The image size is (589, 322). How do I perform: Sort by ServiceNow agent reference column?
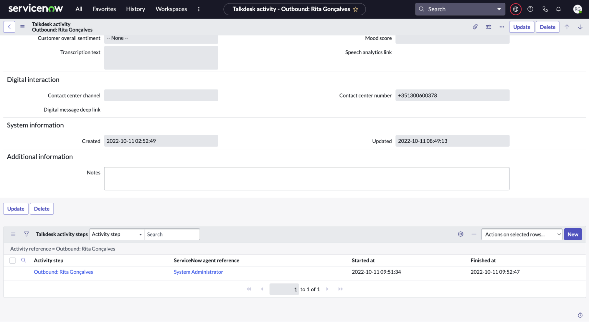tap(207, 260)
